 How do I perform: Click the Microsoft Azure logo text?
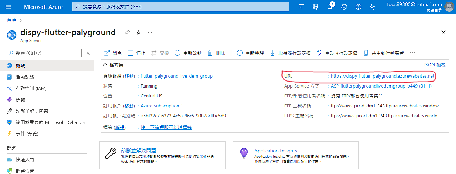[43, 7]
